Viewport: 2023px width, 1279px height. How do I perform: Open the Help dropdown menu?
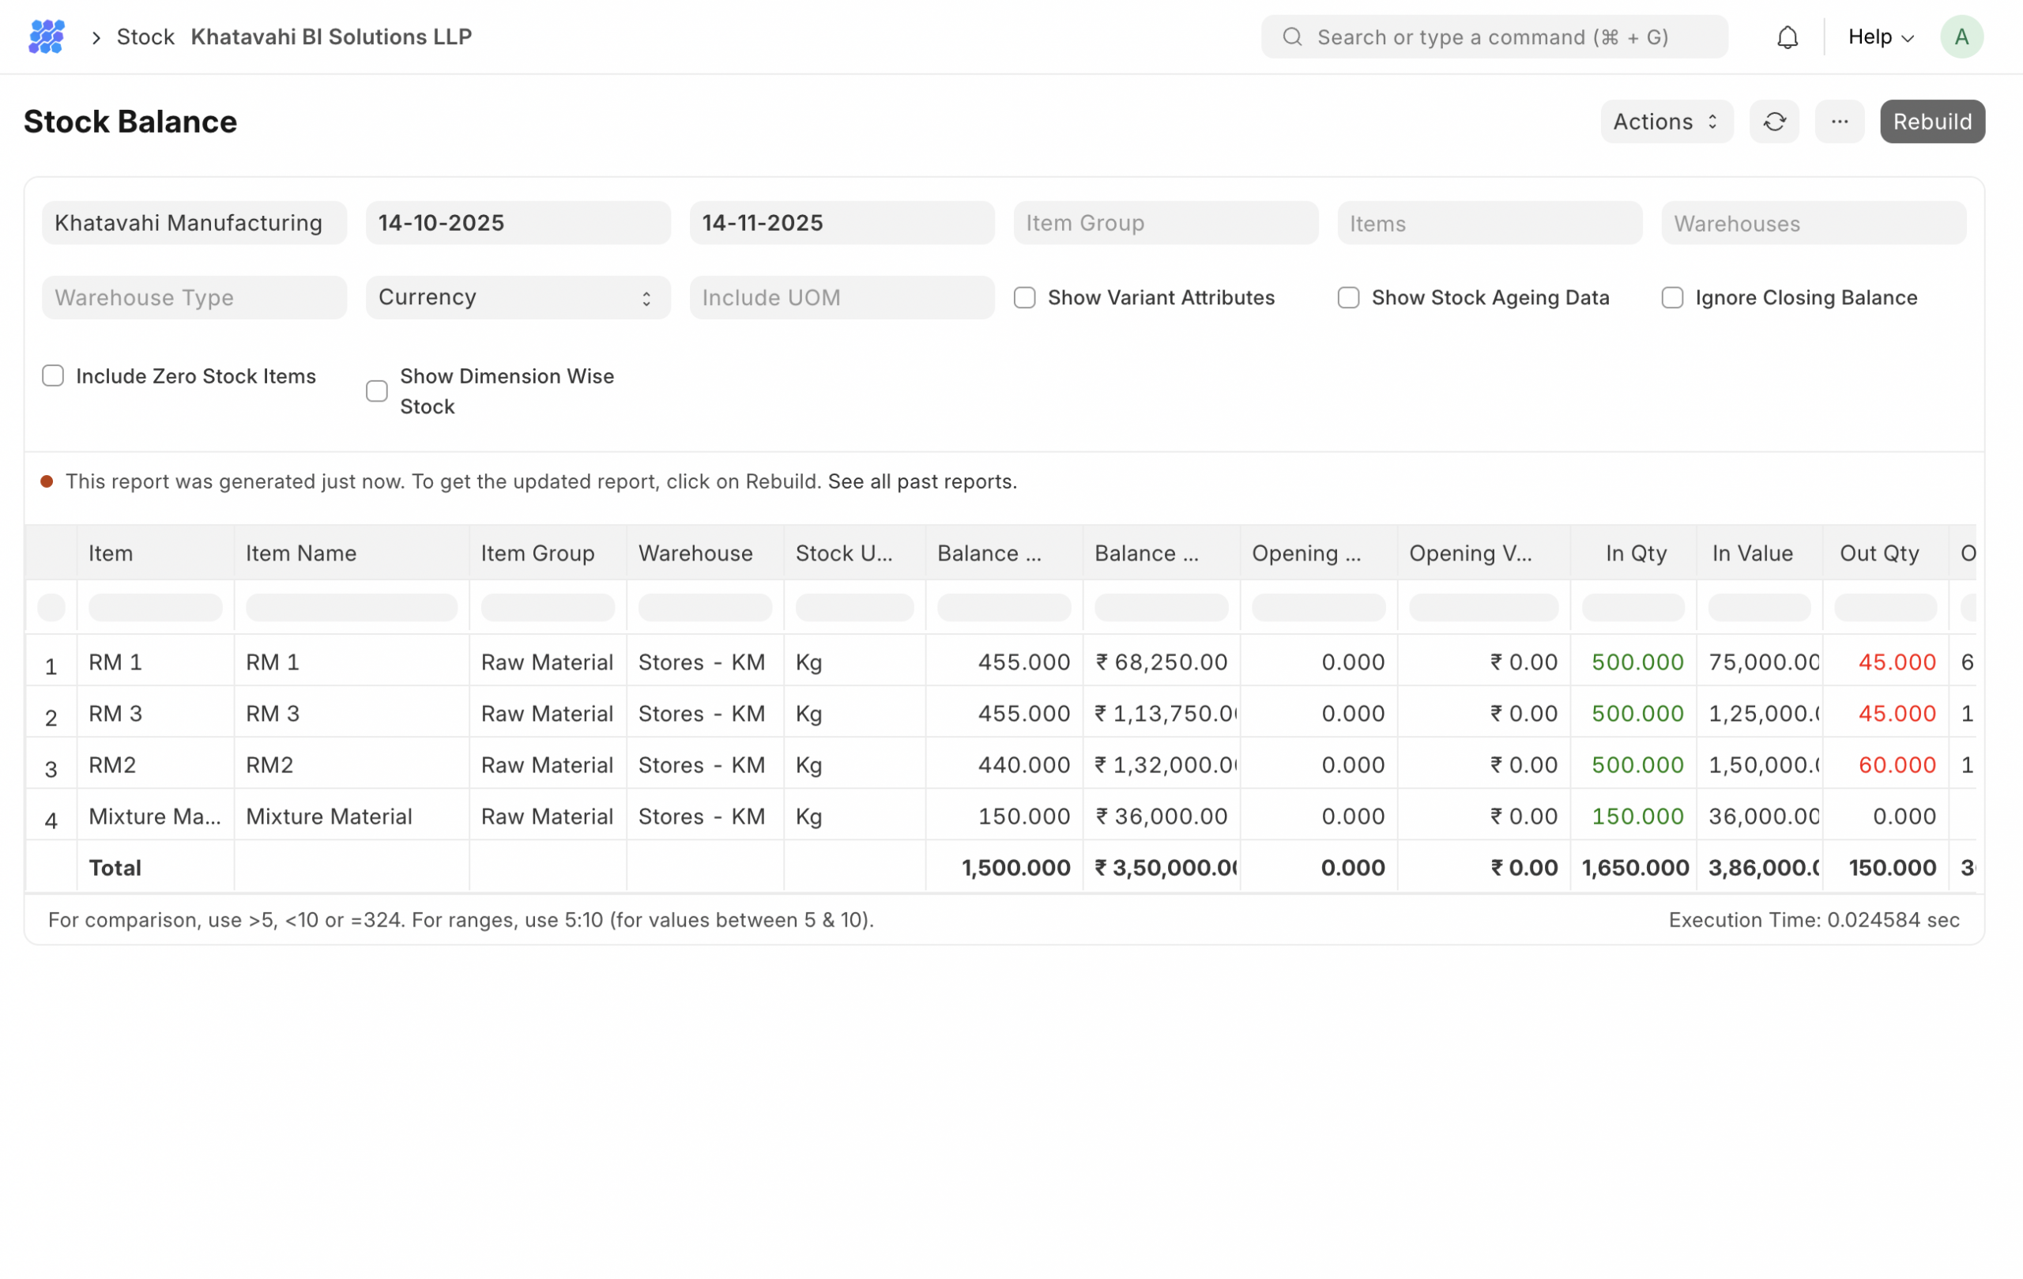pyautogui.click(x=1880, y=37)
